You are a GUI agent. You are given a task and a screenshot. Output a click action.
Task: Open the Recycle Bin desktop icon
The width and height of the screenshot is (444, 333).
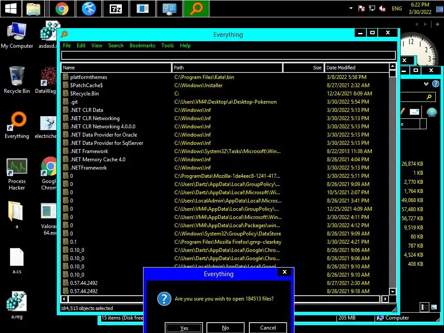coord(17,80)
